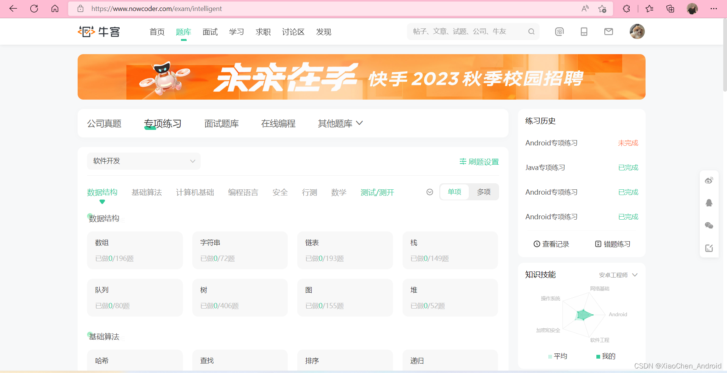Select the 测试/测开 category tab
Image resolution: width=727 pixels, height=373 pixels.
click(377, 192)
